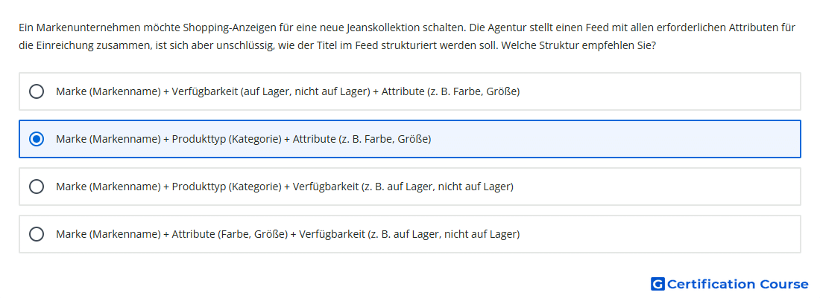Click the highlighted answer text ending 'Attribute (z. B. Farbe, Größe)'
This screenshot has width=820, height=298.
pos(243,139)
